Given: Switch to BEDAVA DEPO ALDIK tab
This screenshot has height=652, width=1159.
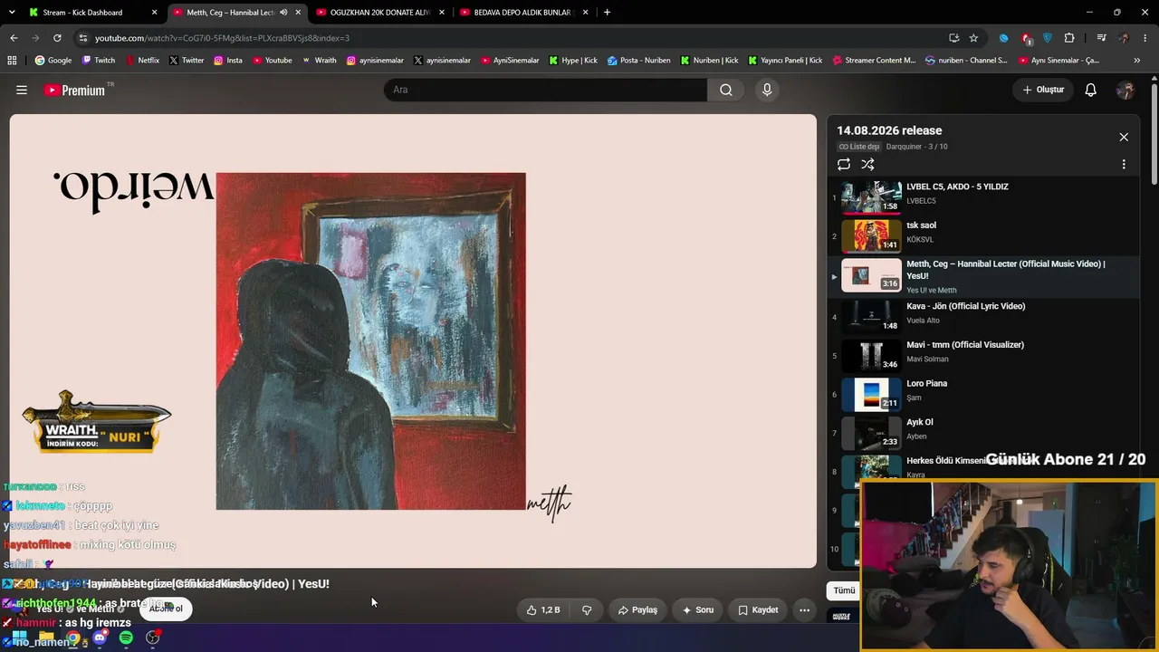Looking at the screenshot, I should point(523,13).
